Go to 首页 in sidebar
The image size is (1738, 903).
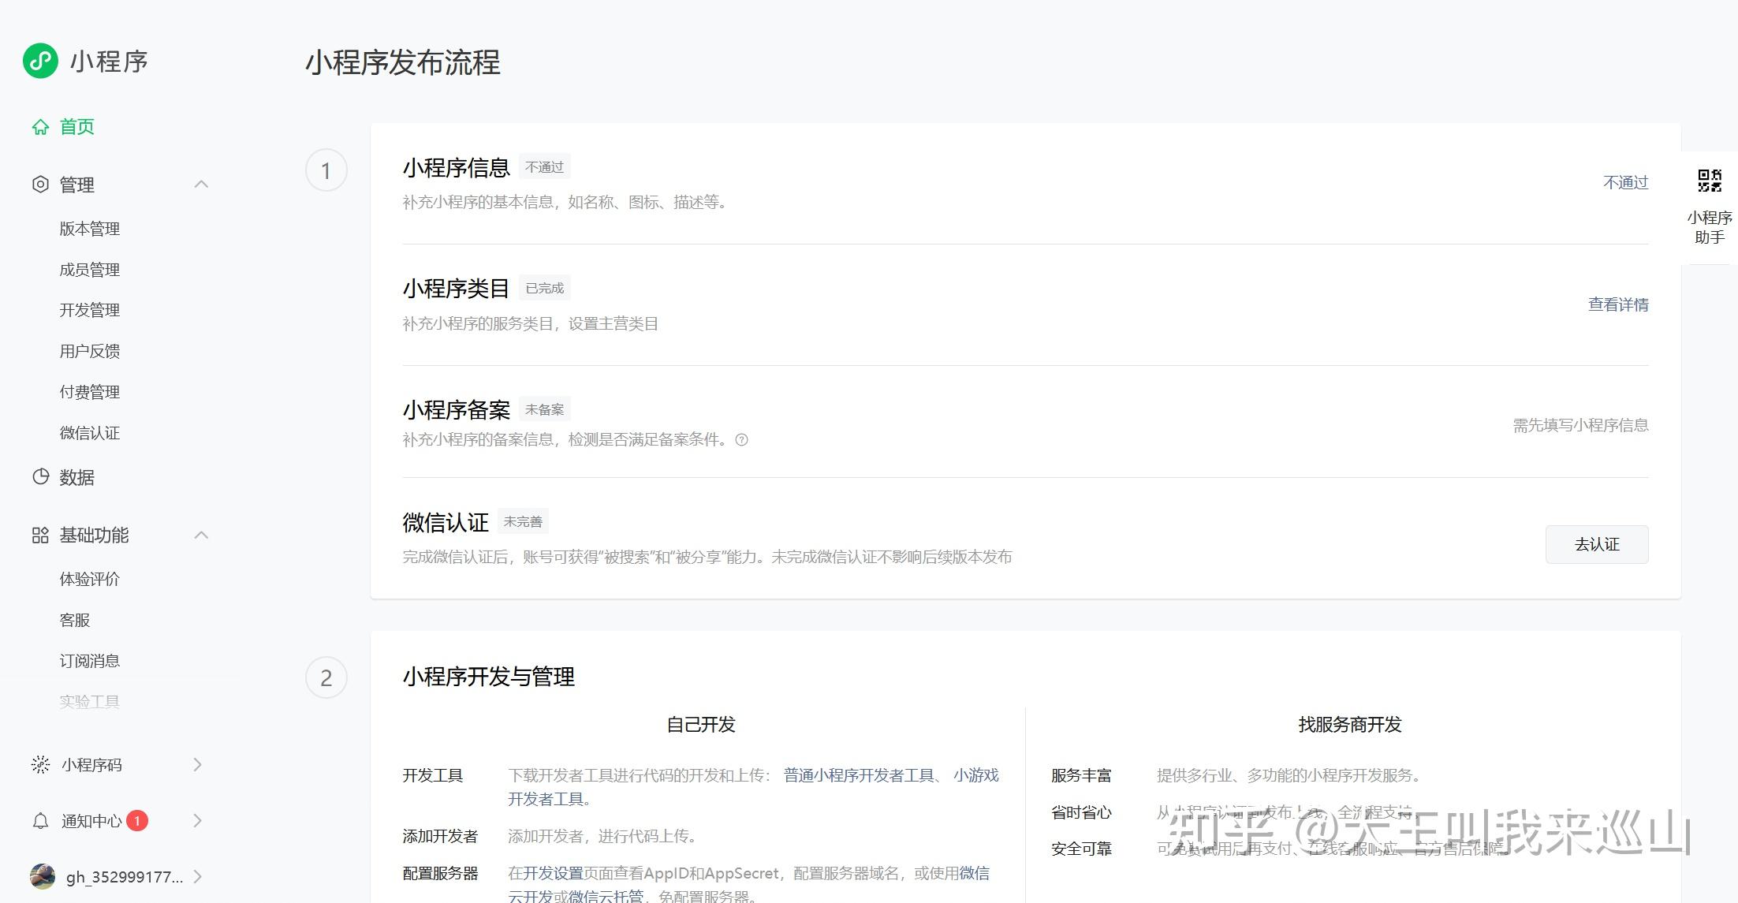(77, 127)
